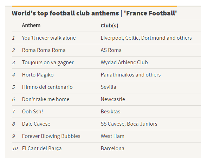
Task: Click the 'Ooh Ssh!' anthem entry
Action: tap(32, 112)
